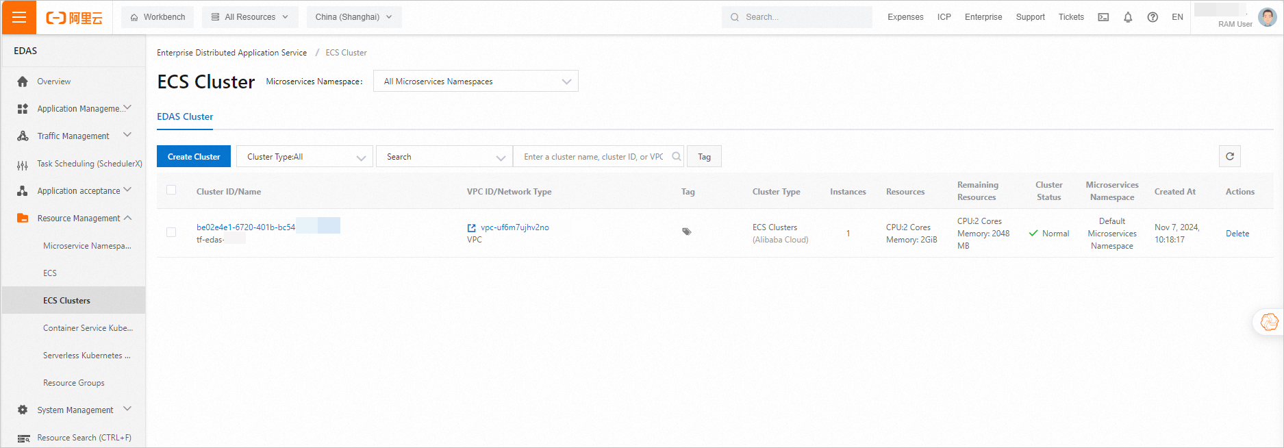Image resolution: width=1284 pixels, height=448 pixels.
Task: Open the floating assistant icon
Action: (1270, 322)
